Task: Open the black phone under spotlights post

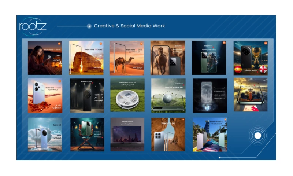Action: coord(87,95)
